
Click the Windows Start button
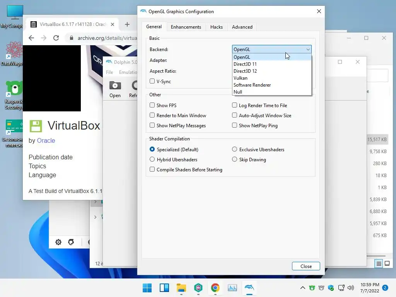(x=147, y=288)
